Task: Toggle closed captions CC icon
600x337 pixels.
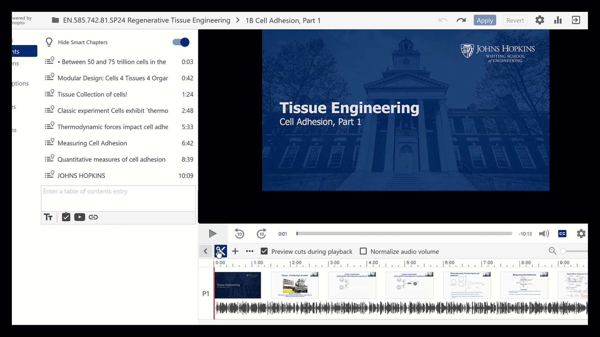Action: coord(562,234)
